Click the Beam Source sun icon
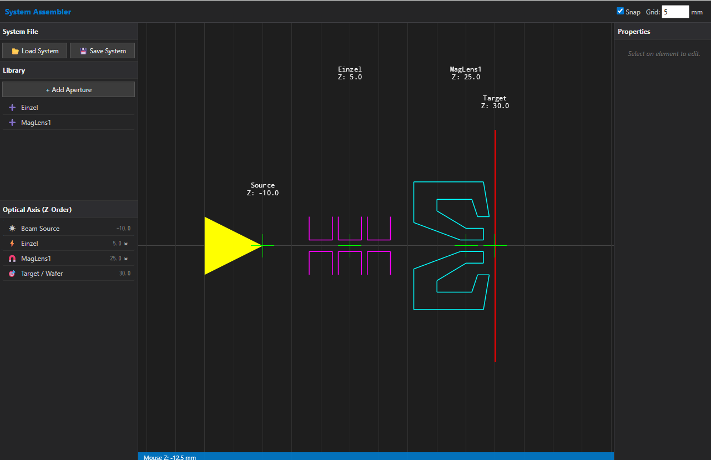Viewport: 711px width, 460px height. 12,229
